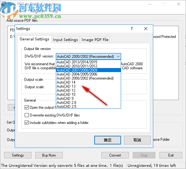Screen dimensions: 186x169
Task: Choose AutoCAD 2000/2002 (Recommended) list entry
Action: [88, 78]
